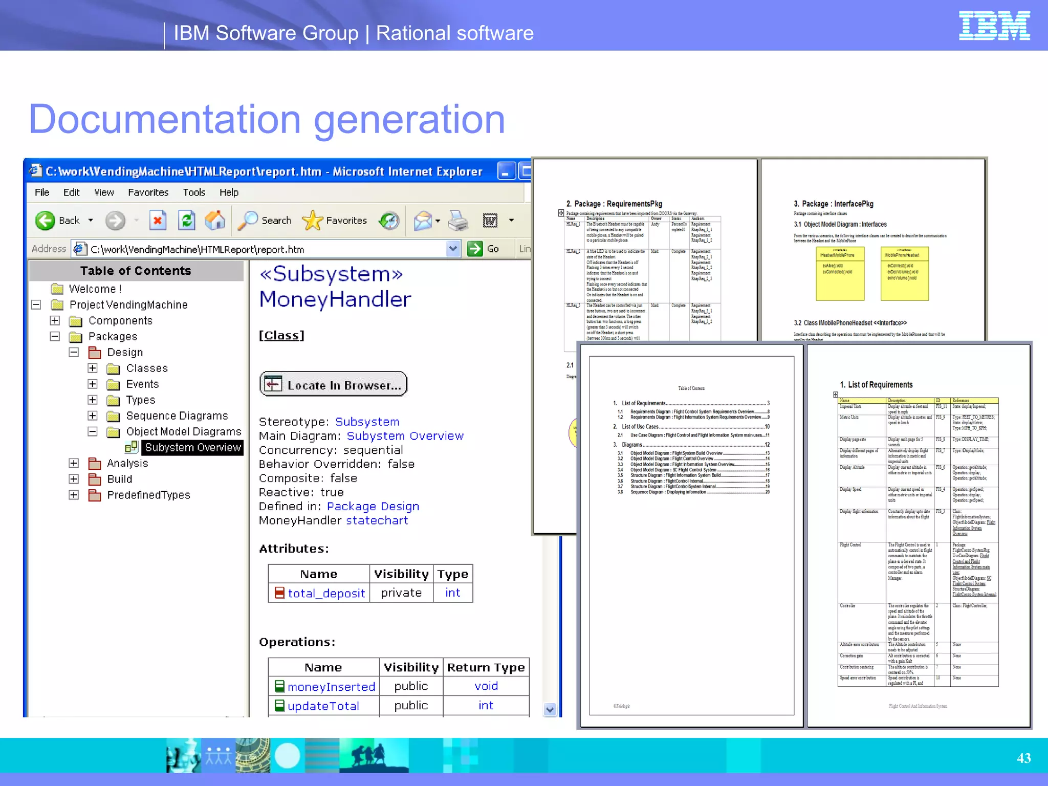
Task: Click the Edit with Word icon
Action: 490,221
